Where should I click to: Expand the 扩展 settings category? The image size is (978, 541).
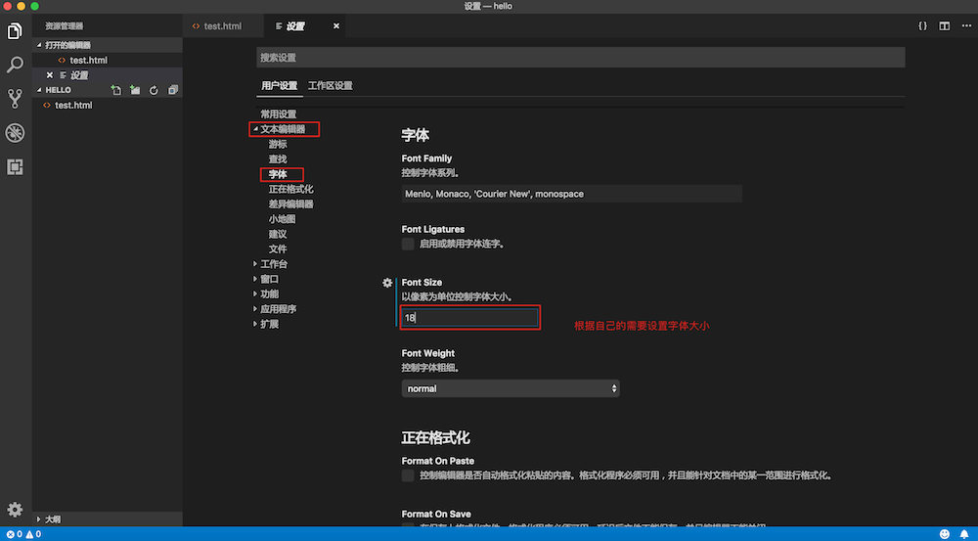pyautogui.click(x=269, y=324)
